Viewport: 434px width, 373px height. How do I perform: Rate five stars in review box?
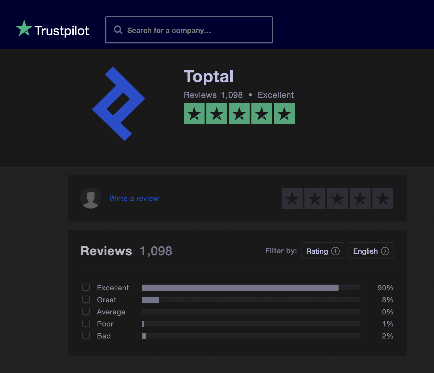pyautogui.click(x=383, y=198)
